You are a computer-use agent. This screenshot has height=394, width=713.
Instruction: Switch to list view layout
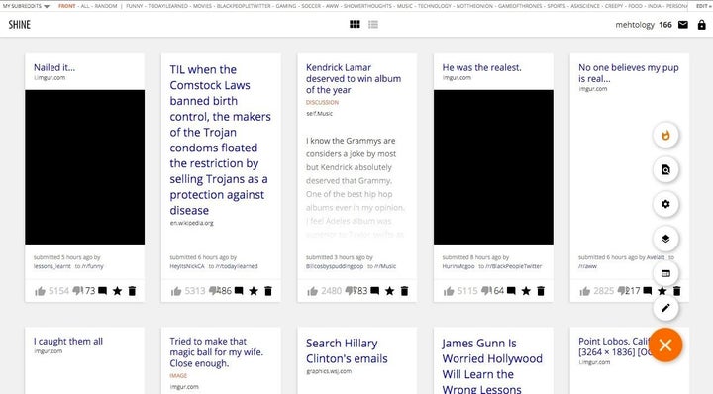(x=373, y=24)
